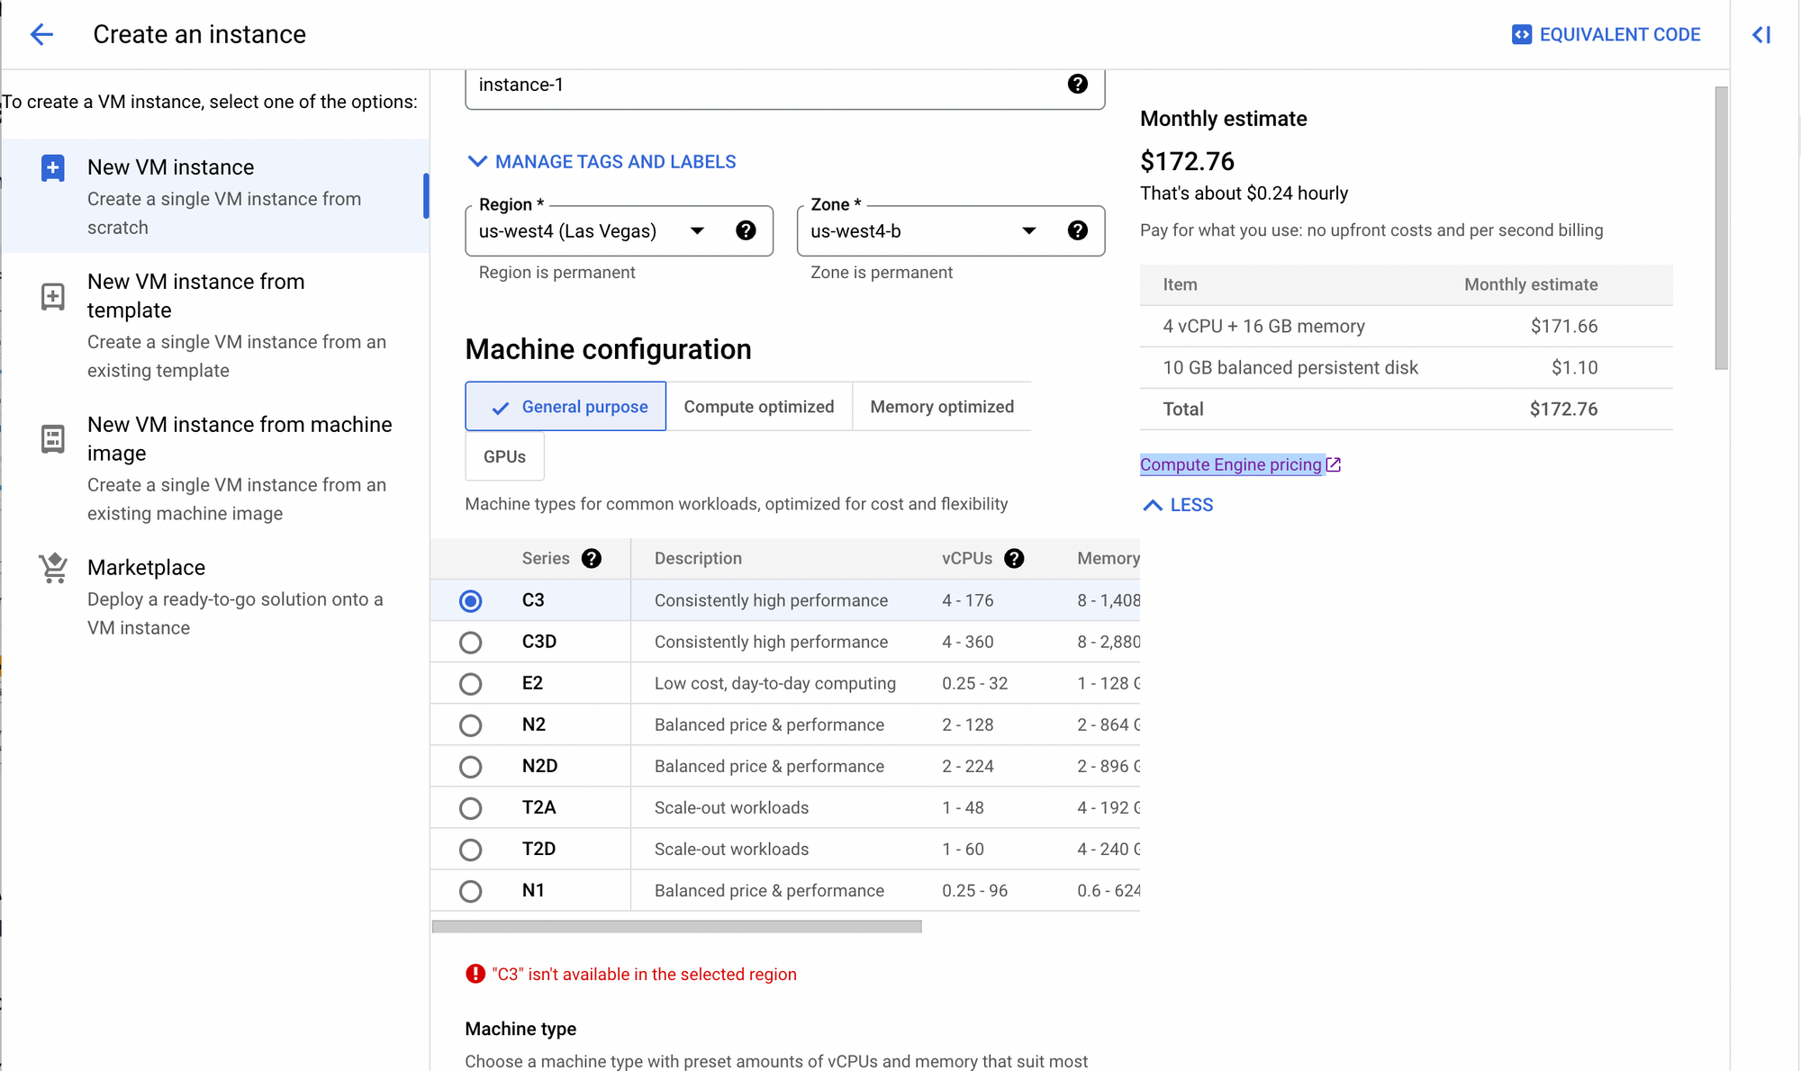Click the New VM from template icon
Viewport: 1801px width, 1071px height.
tap(52, 296)
